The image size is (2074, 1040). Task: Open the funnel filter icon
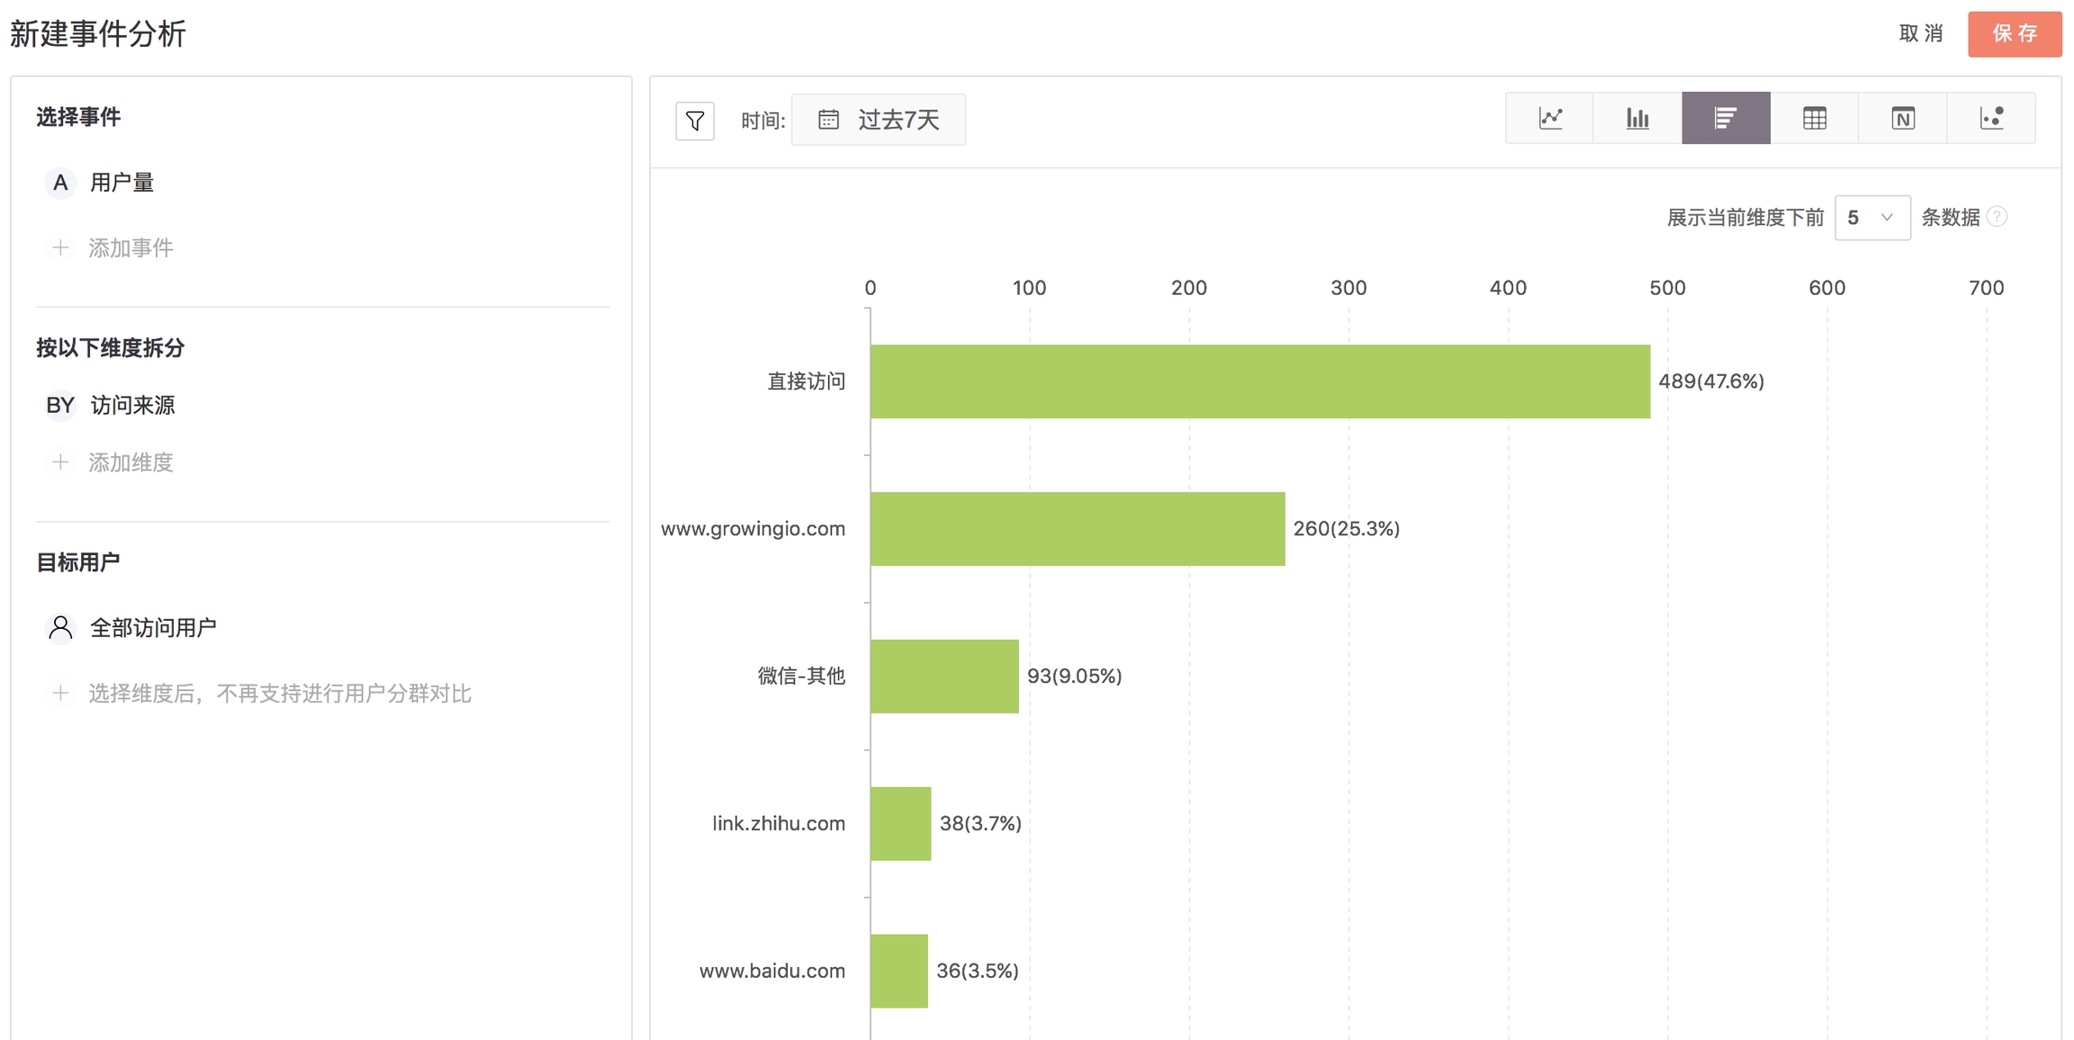[x=695, y=121]
